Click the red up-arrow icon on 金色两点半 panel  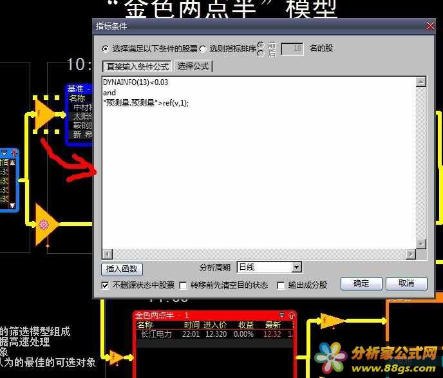(291, 315)
